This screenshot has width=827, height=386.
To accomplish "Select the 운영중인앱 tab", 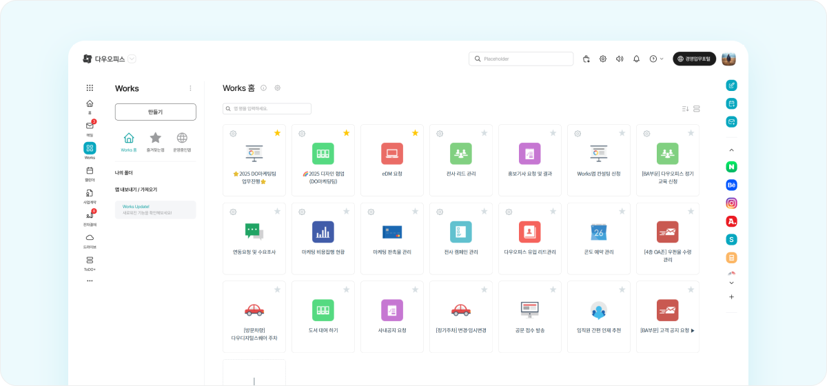I will click(x=182, y=142).
